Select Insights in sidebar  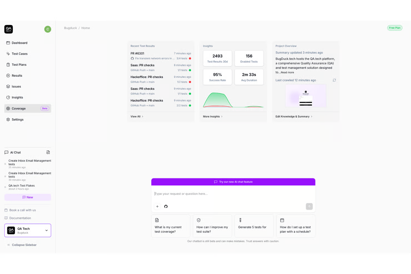[x=28, y=97]
